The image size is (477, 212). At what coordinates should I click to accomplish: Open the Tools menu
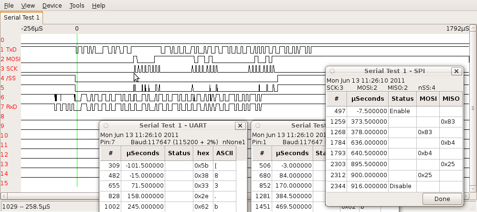(x=77, y=5)
